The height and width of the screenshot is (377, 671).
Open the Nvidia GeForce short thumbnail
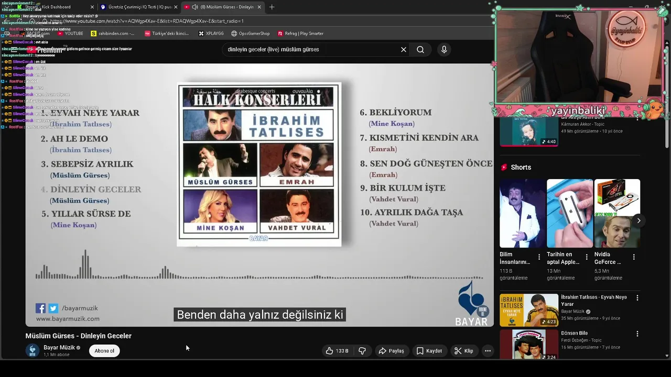pos(617,213)
